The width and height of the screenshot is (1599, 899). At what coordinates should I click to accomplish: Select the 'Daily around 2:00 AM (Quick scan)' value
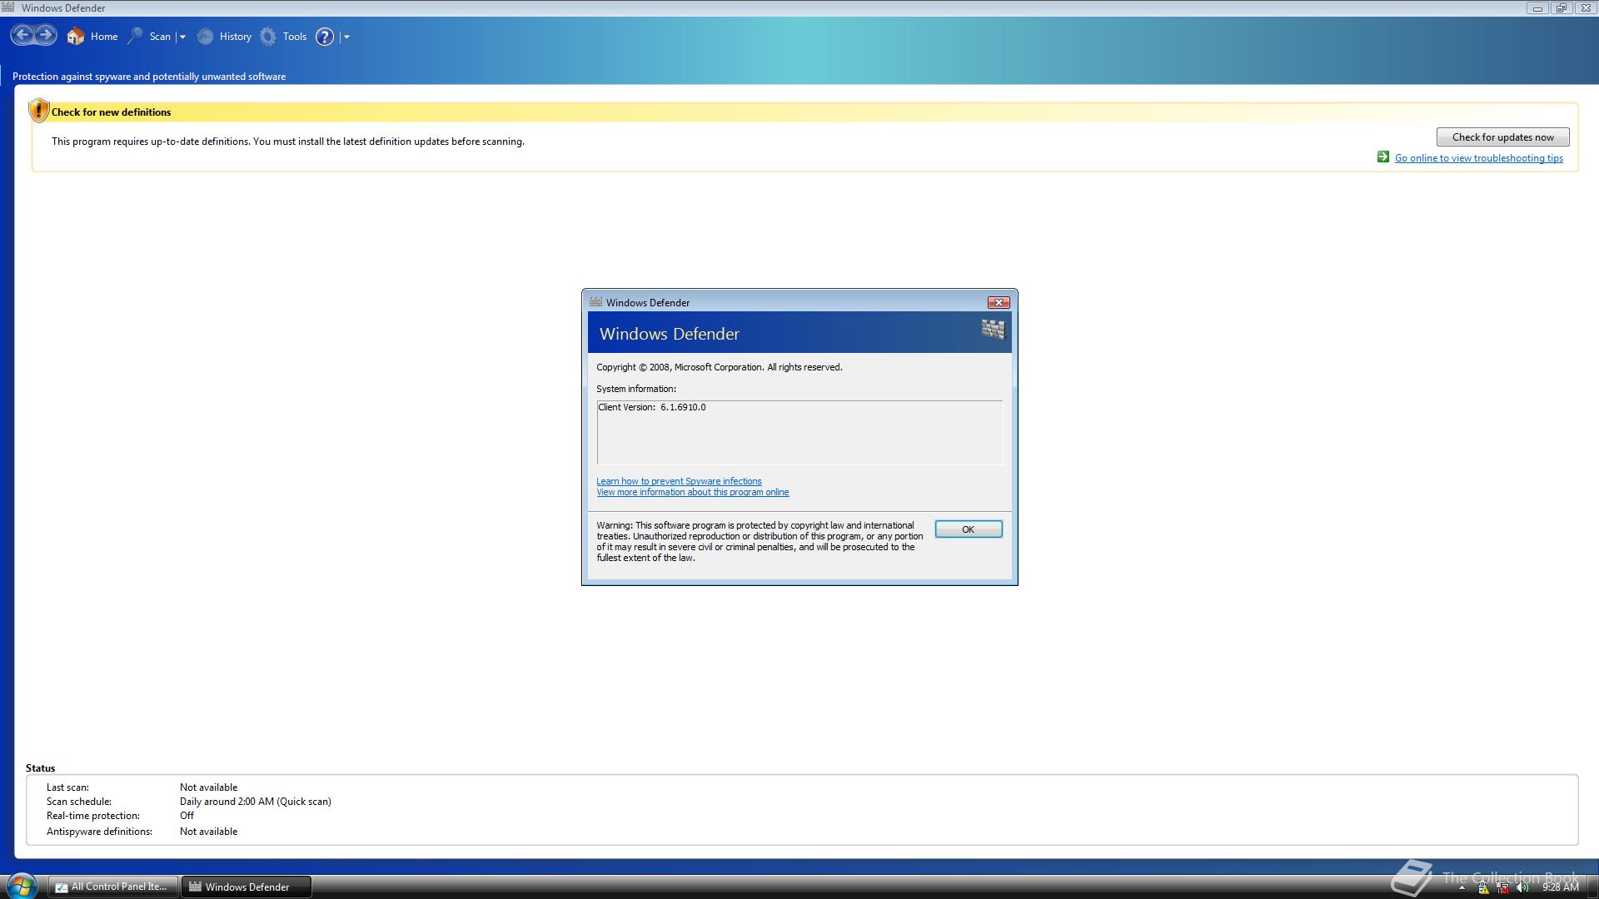(255, 802)
